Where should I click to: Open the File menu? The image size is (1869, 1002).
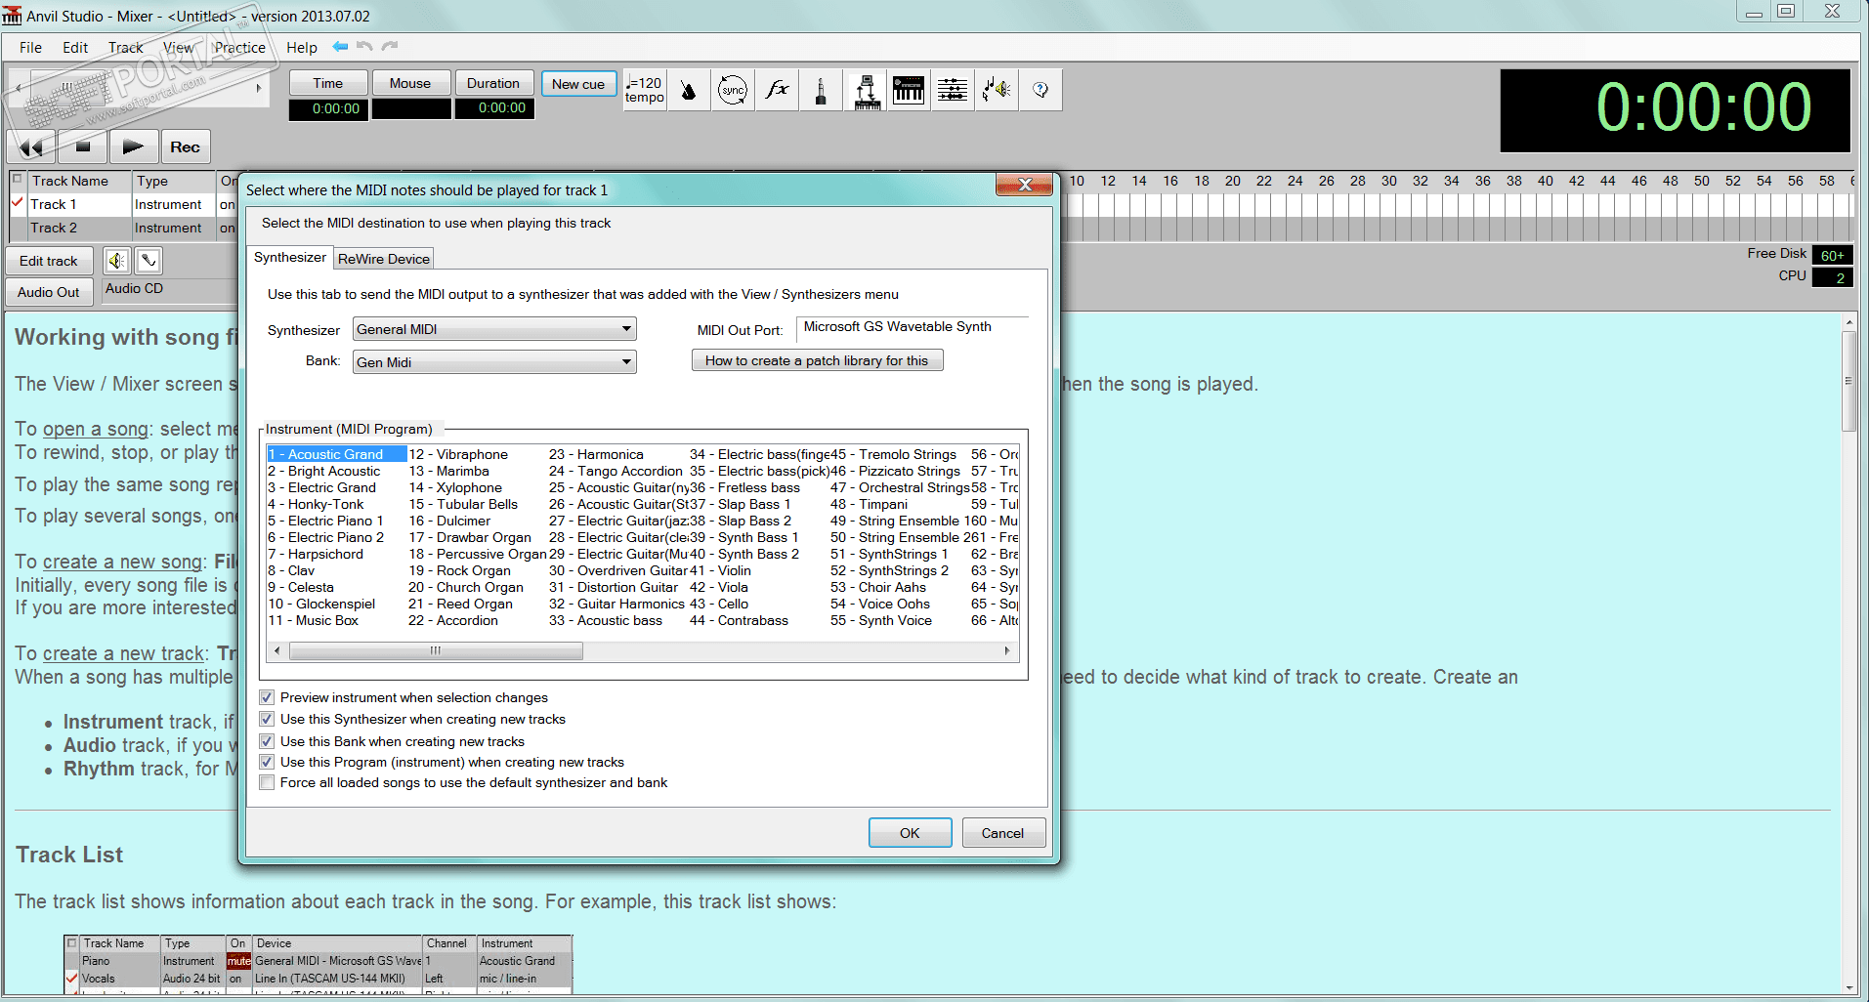pos(30,47)
